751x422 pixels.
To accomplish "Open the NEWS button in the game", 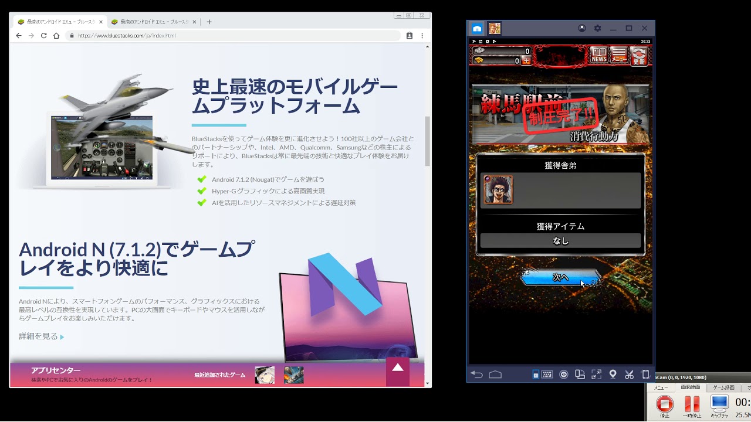I will coord(599,55).
